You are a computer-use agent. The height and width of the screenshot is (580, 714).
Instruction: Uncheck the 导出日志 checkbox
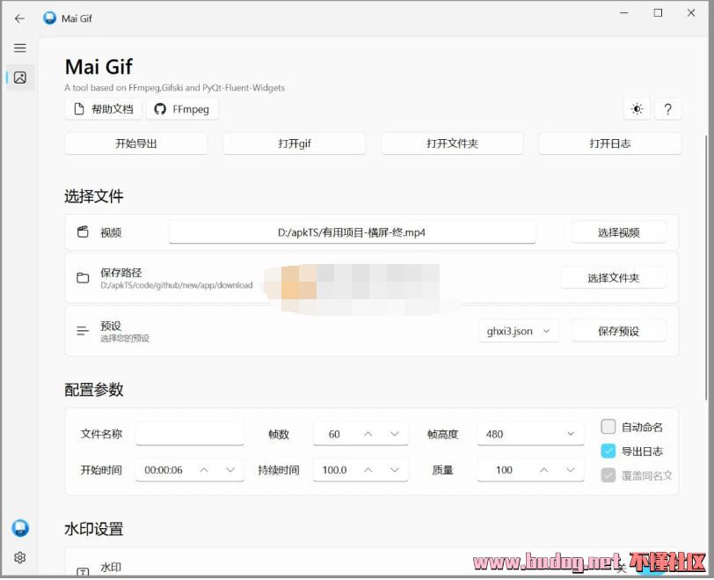608,452
